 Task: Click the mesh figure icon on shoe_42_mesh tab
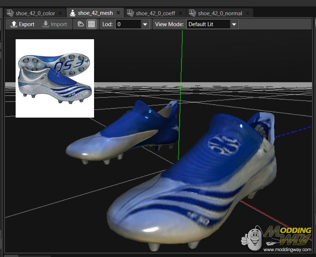(x=73, y=13)
